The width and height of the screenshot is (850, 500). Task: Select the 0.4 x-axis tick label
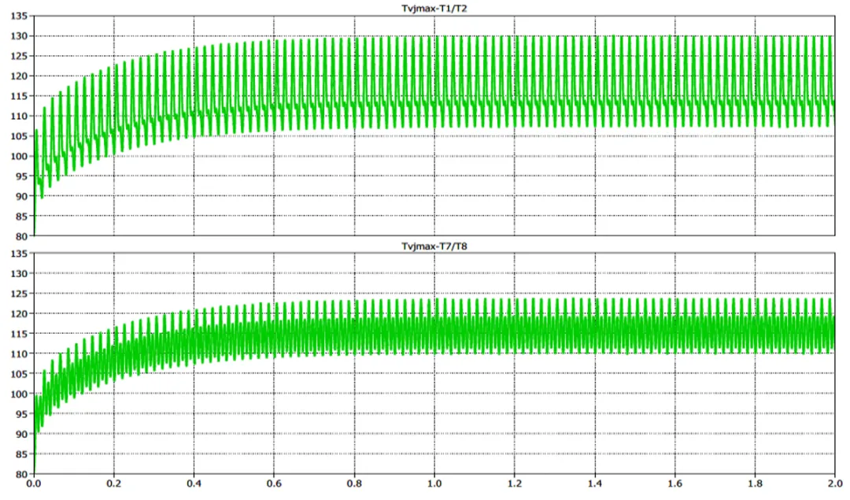tap(194, 484)
